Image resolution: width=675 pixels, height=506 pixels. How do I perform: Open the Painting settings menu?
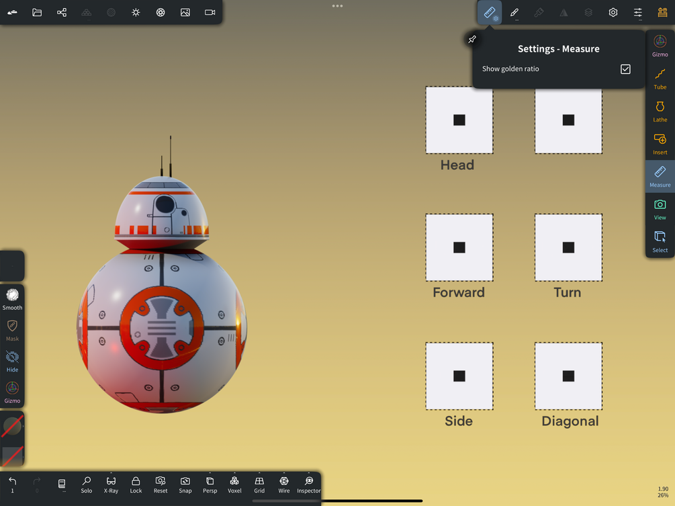(539, 13)
